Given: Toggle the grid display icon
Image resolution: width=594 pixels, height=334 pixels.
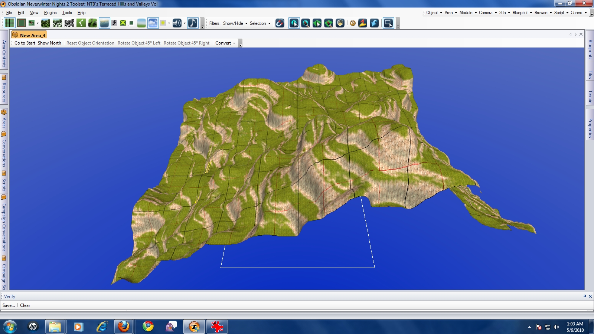Looking at the screenshot, I should pyautogui.click(x=9, y=23).
